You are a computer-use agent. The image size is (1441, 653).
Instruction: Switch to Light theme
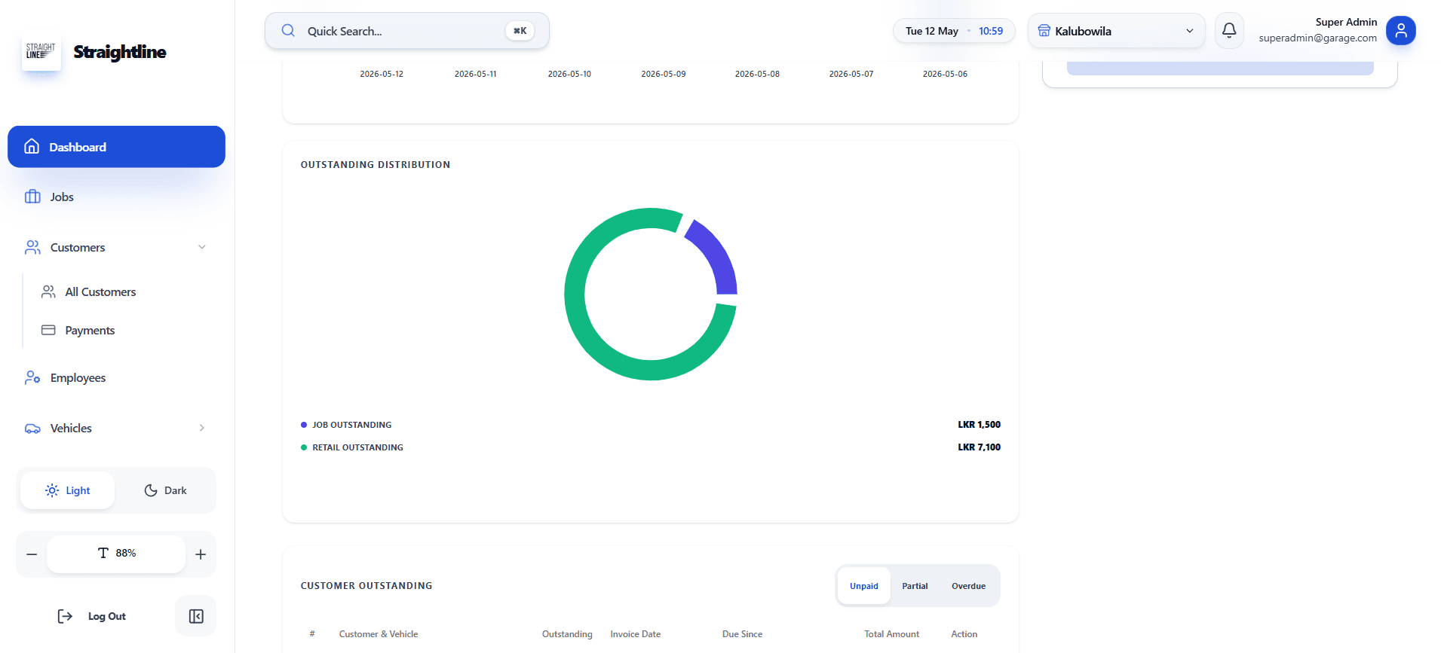(68, 490)
